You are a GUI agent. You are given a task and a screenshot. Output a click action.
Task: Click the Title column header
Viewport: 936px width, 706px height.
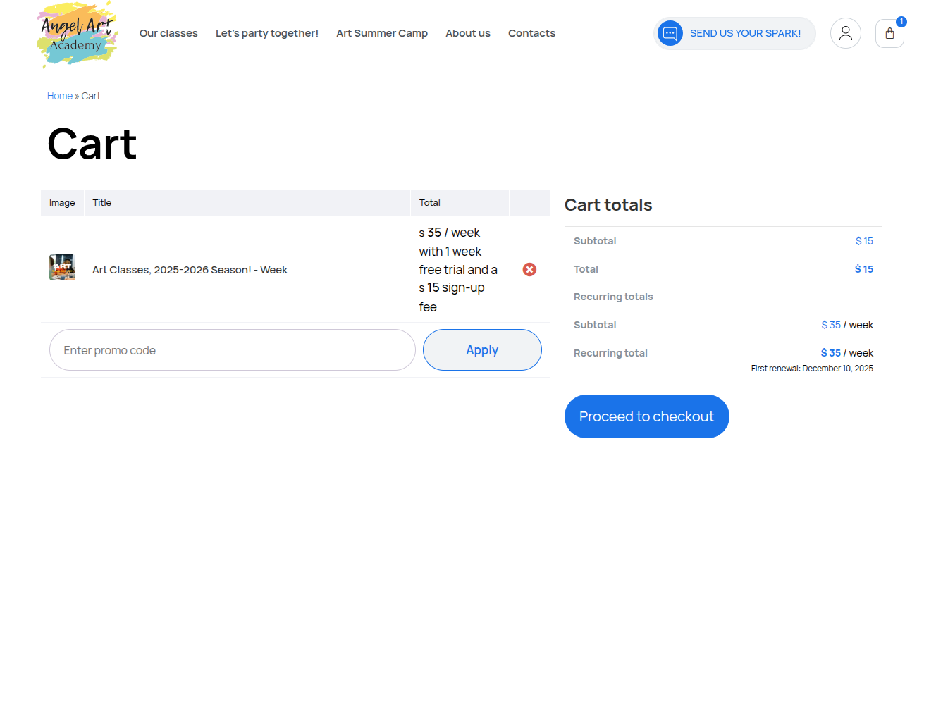coord(102,203)
